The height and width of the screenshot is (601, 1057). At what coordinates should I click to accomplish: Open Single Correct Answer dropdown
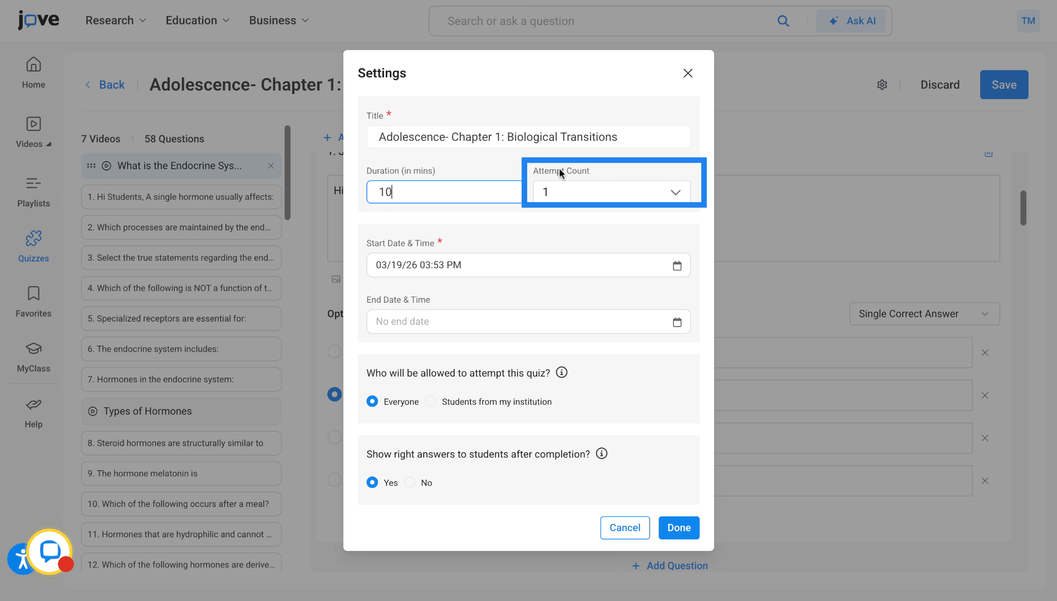pos(924,314)
